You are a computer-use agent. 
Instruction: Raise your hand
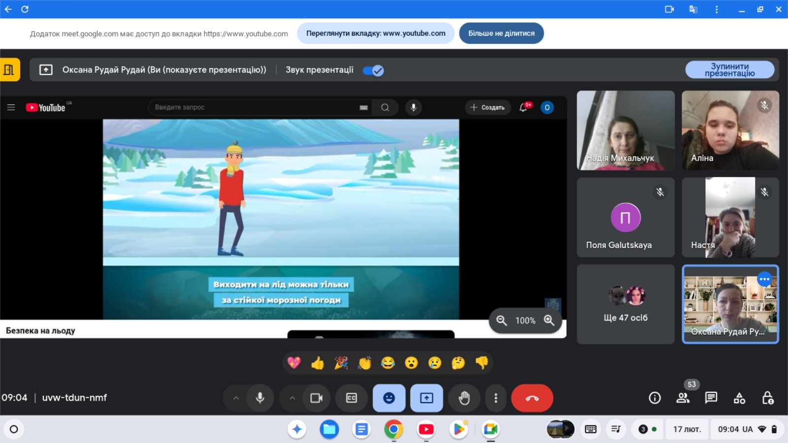pos(464,398)
